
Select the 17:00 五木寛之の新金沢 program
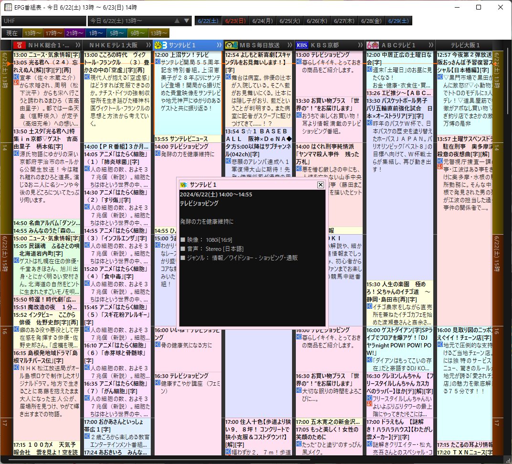tap(329, 421)
